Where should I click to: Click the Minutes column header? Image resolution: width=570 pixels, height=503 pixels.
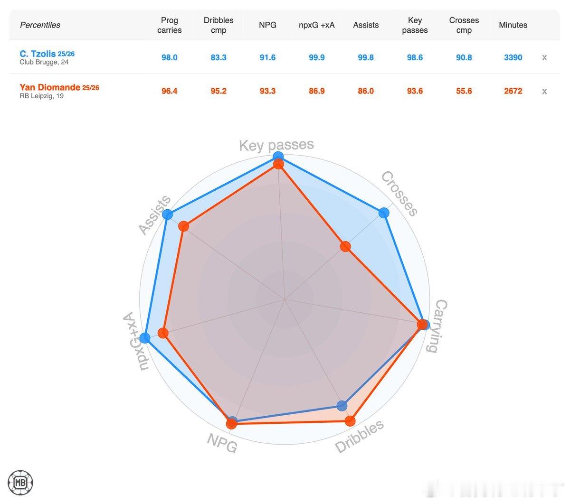click(x=513, y=25)
